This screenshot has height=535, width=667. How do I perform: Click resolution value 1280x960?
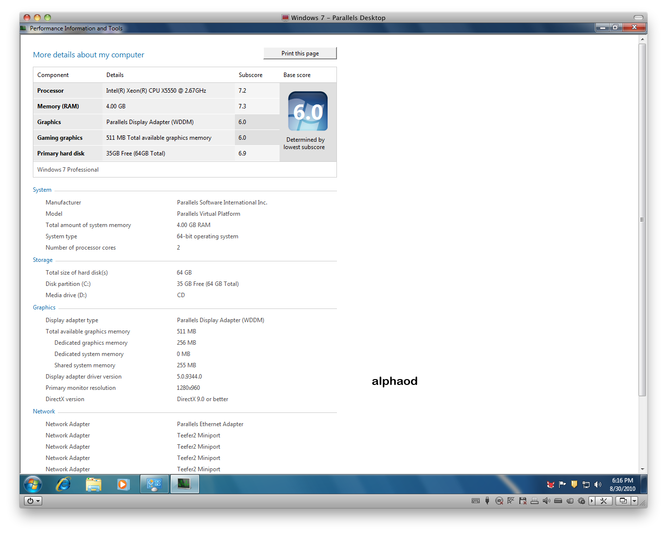tap(188, 388)
